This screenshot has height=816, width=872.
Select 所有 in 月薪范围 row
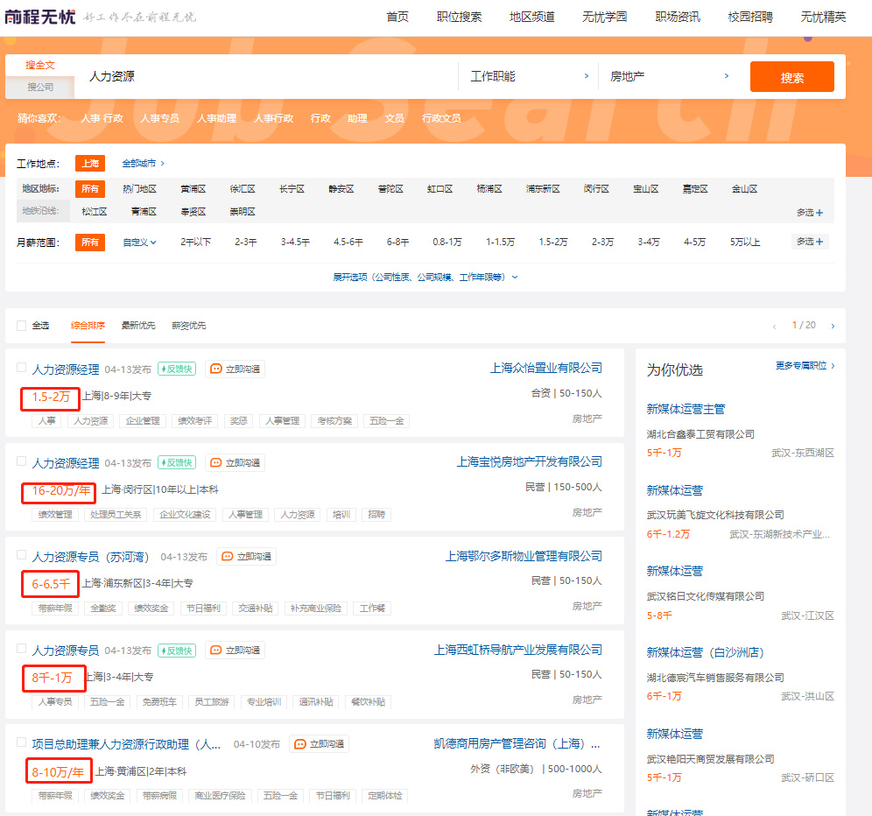(x=90, y=243)
